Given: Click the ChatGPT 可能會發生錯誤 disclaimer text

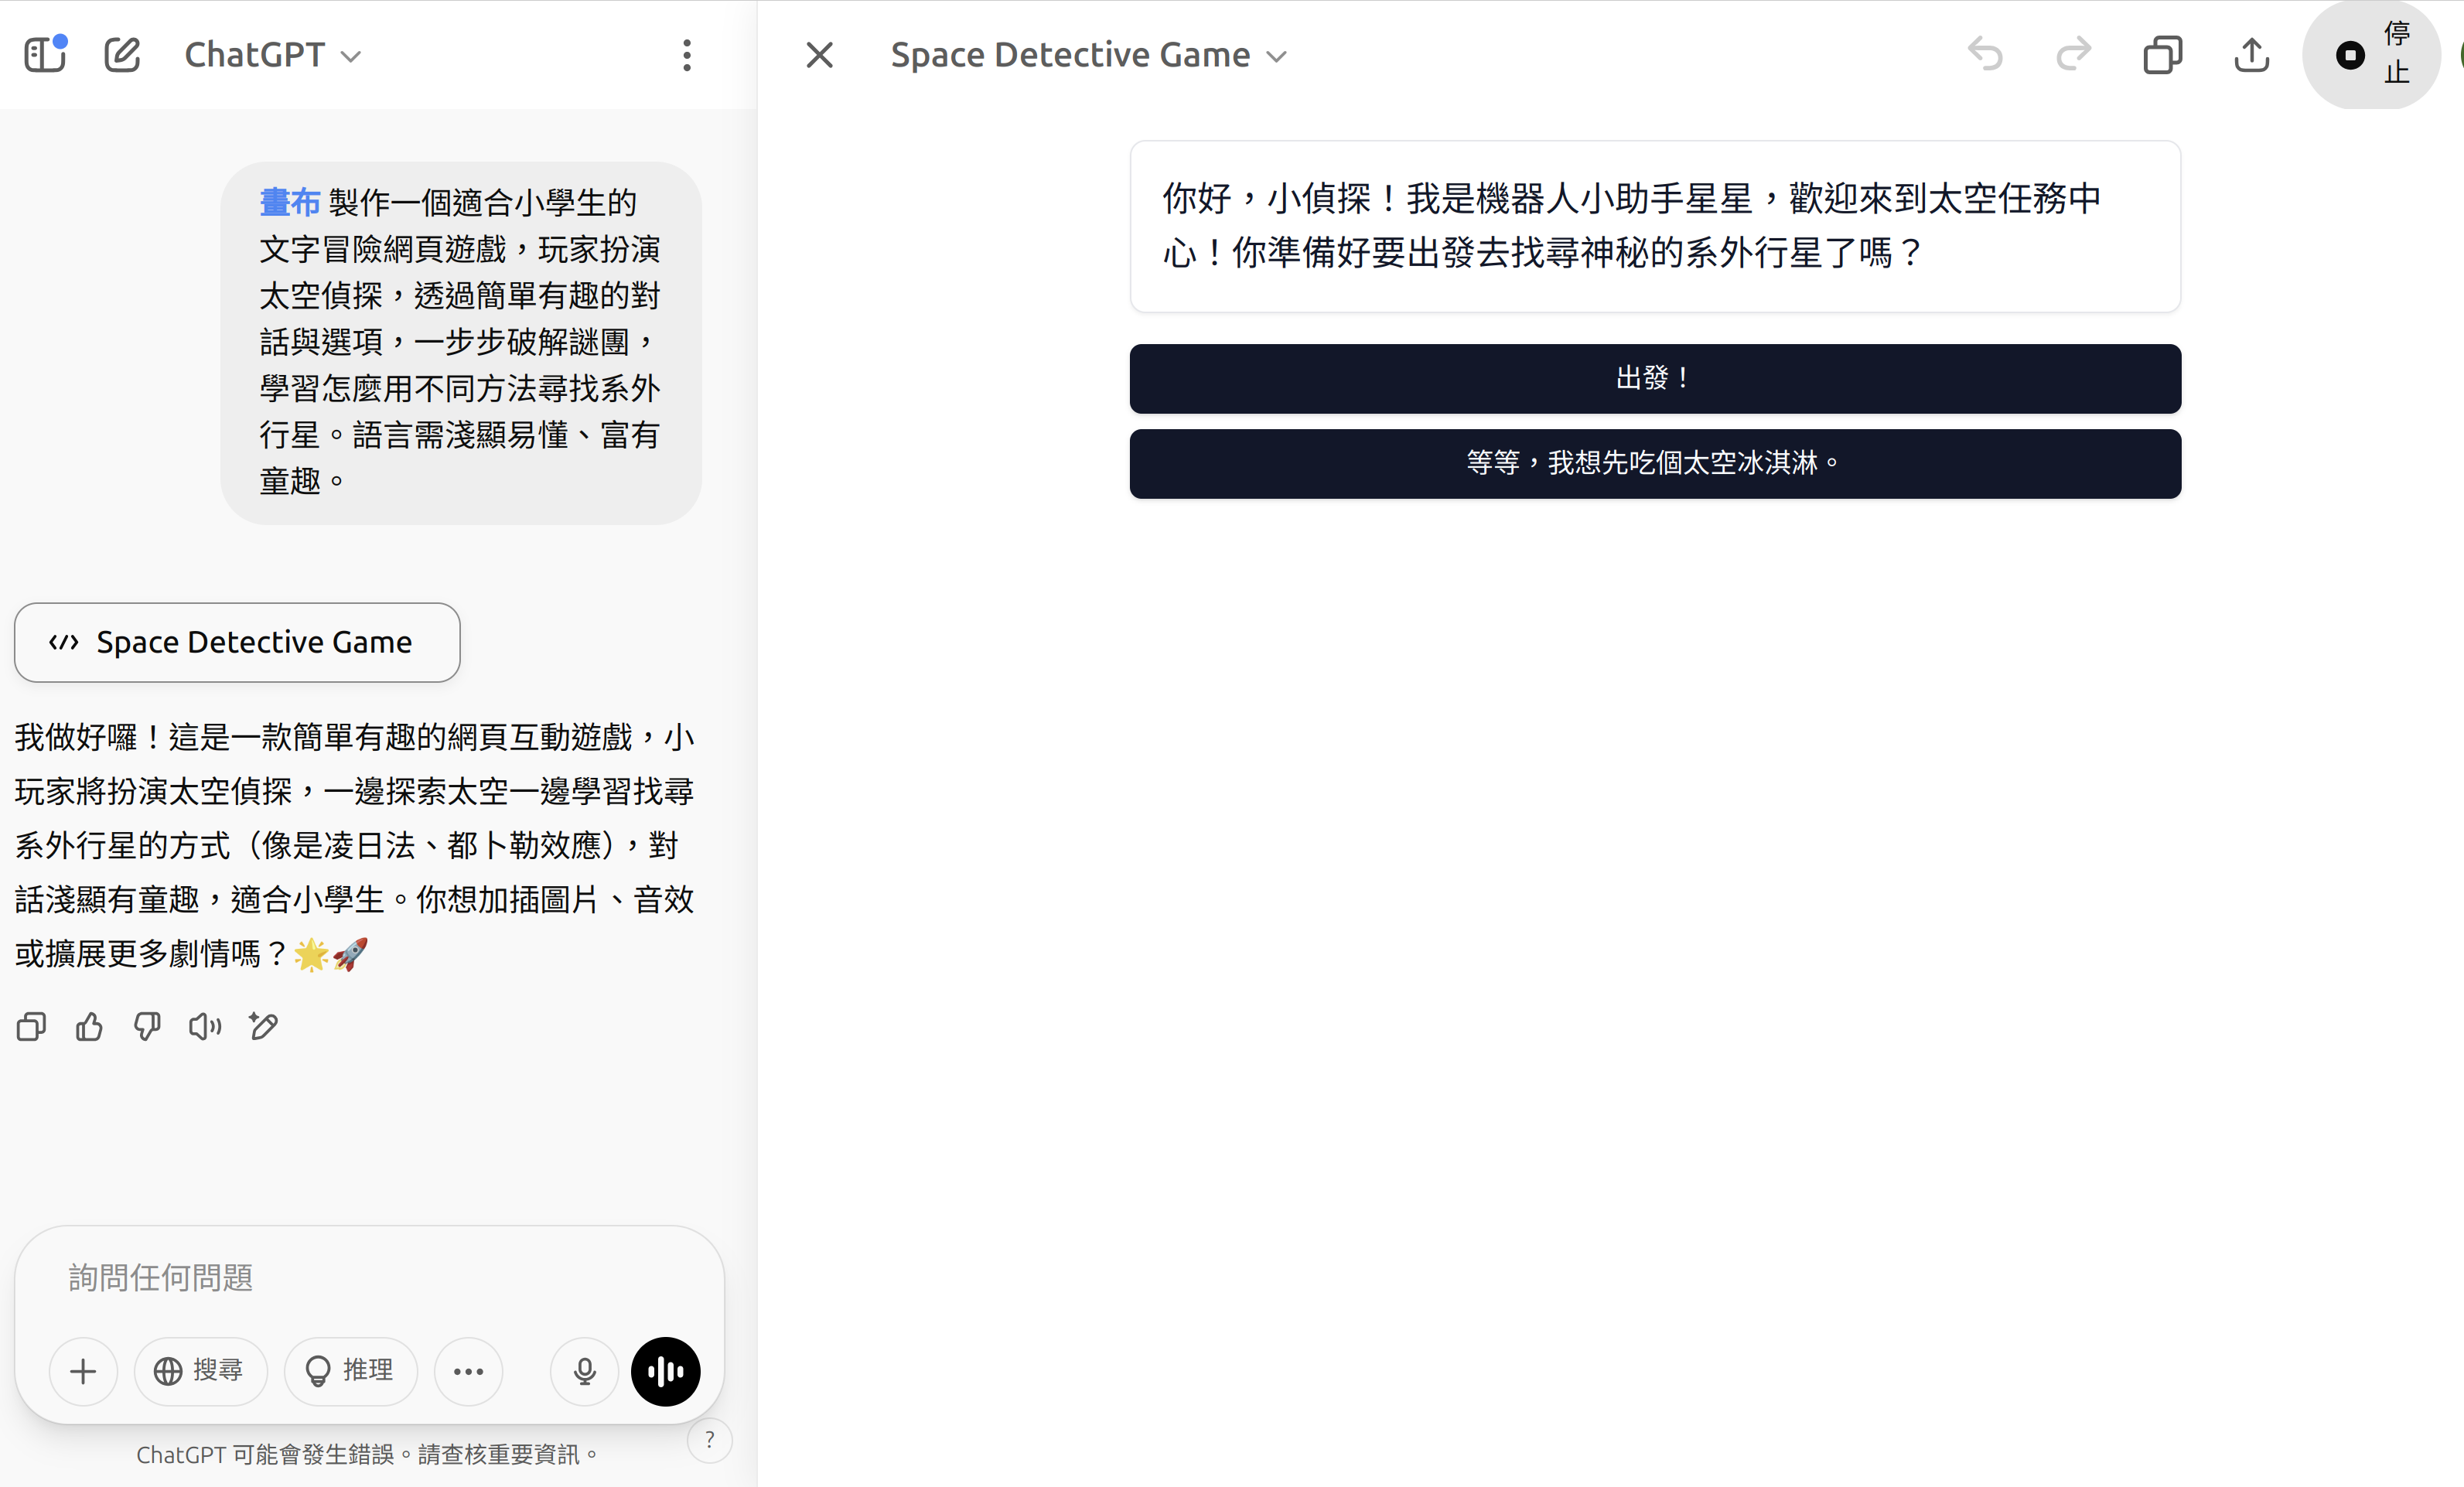Looking at the screenshot, I should pyautogui.click(x=368, y=1454).
